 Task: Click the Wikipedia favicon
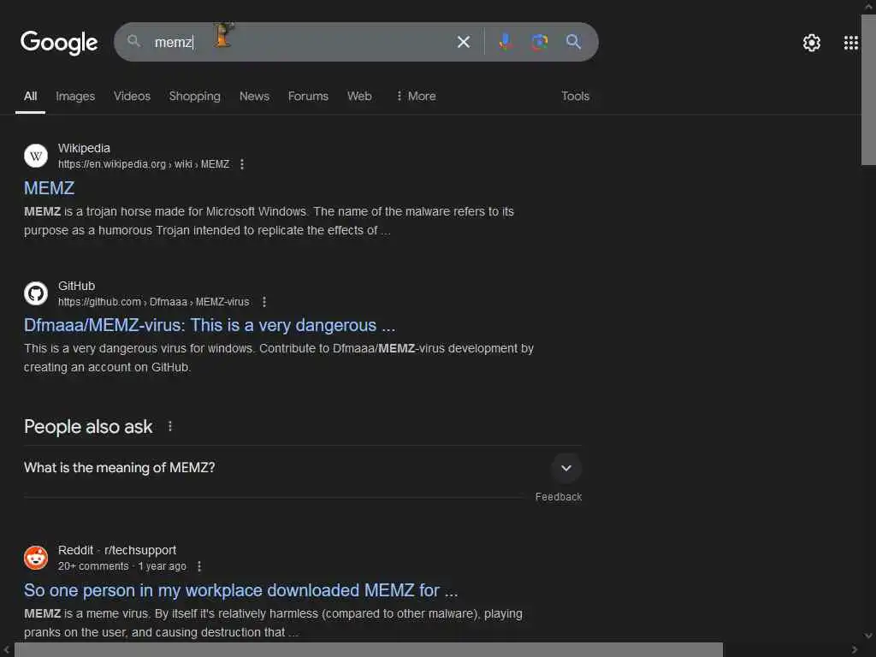click(36, 156)
